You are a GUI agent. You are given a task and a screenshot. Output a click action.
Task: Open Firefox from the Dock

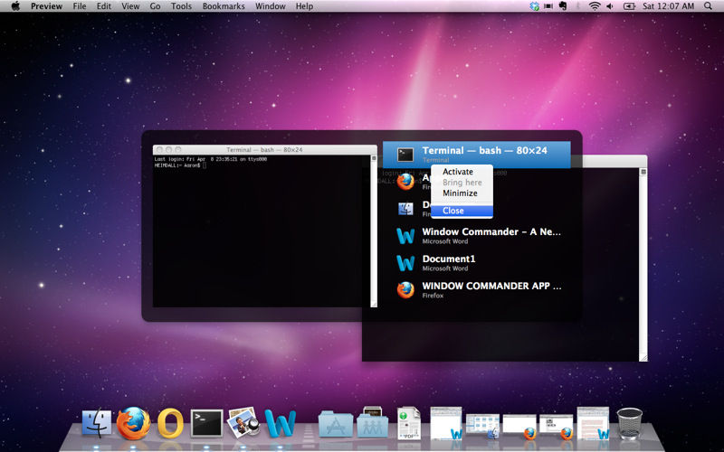point(134,422)
